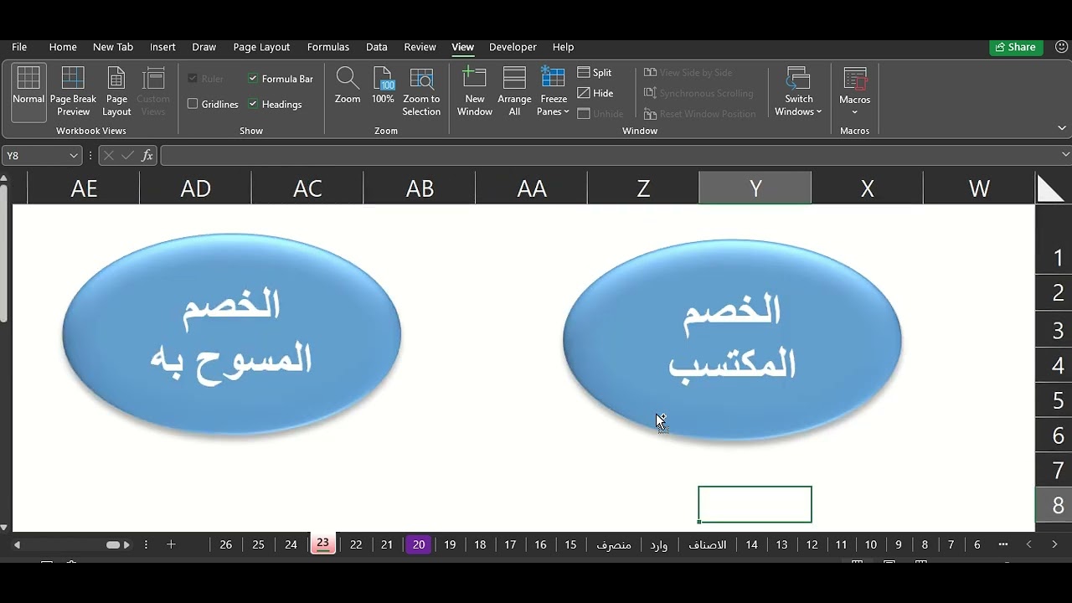The image size is (1072, 603).
Task: Switch to sheet tab الاصناف
Action: click(708, 544)
